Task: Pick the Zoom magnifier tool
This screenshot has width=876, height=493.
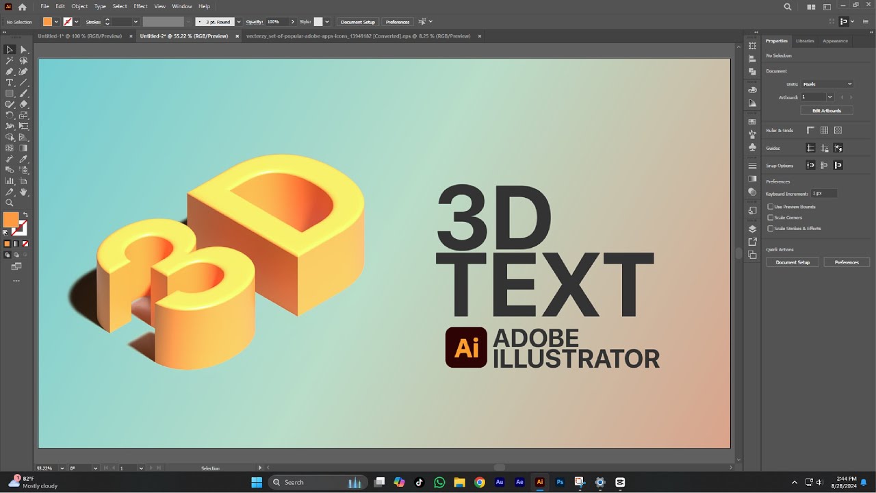Action: pyautogui.click(x=10, y=203)
